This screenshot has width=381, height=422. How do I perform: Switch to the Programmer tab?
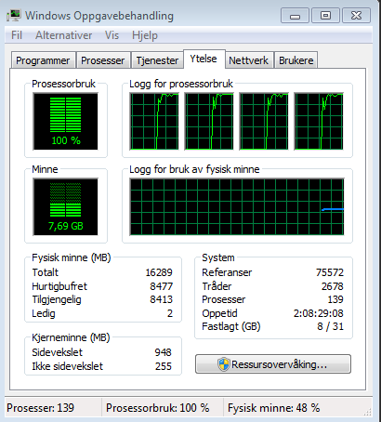click(x=43, y=60)
